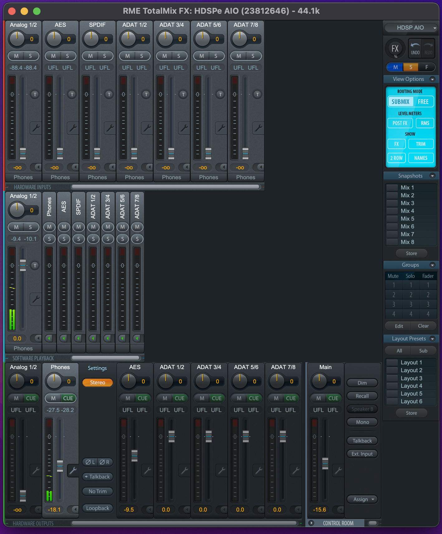Viewport: 442px width, 534px height.
Task: Click the Hardware Inputs horizontal scrollbar
Action: pos(166,187)
